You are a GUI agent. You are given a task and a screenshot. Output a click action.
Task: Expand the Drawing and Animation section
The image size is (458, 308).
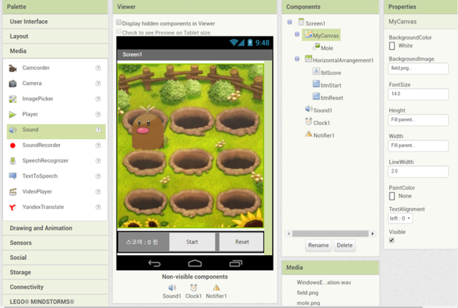click(55, 228)
